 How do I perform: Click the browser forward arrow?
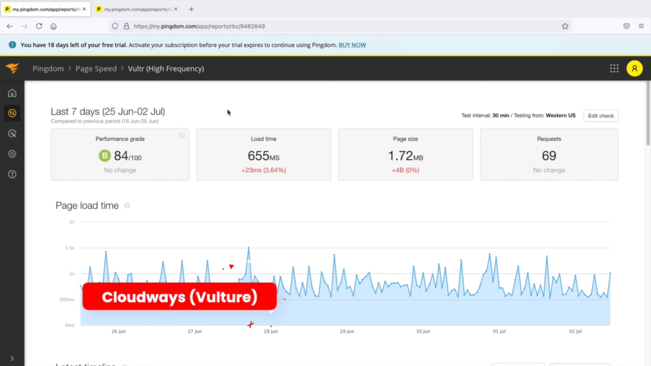25,26
